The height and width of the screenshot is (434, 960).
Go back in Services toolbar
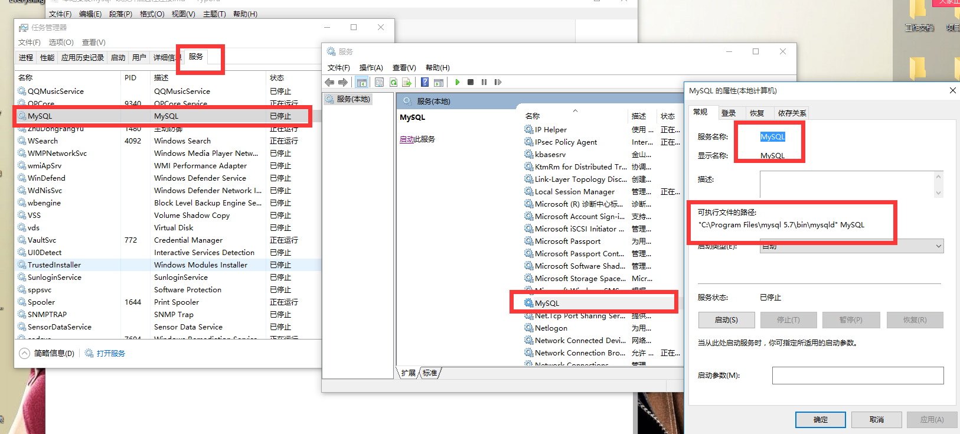[x=329, y=82]
